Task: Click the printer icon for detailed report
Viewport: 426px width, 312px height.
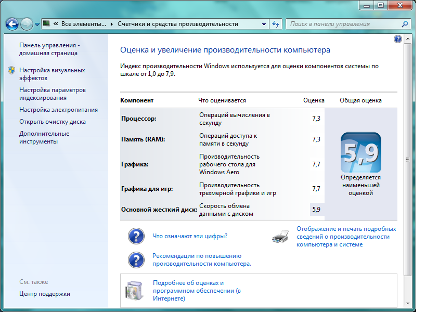Action: pyautogui.click(x=280, y=237)
